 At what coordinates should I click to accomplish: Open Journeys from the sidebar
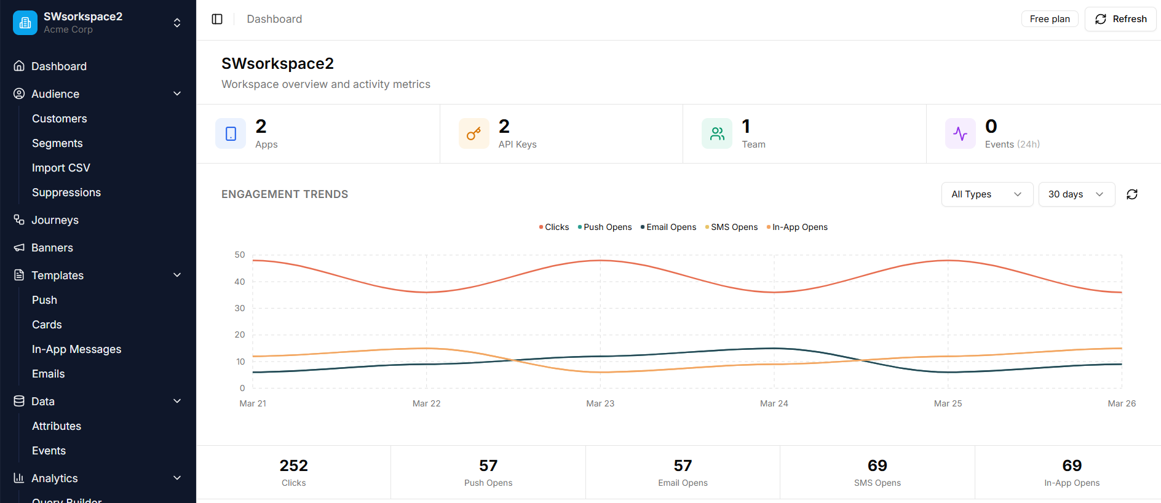(55, 220)
